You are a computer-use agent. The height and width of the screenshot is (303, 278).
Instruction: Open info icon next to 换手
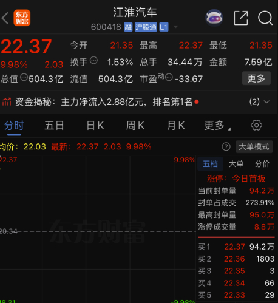(x=93, y=60)
